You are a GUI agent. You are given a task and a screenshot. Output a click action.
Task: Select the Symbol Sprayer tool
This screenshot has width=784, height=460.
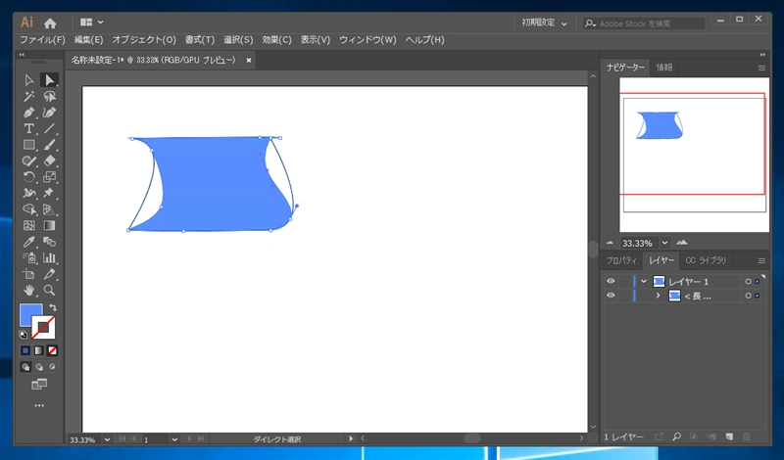tap(29, 257)
